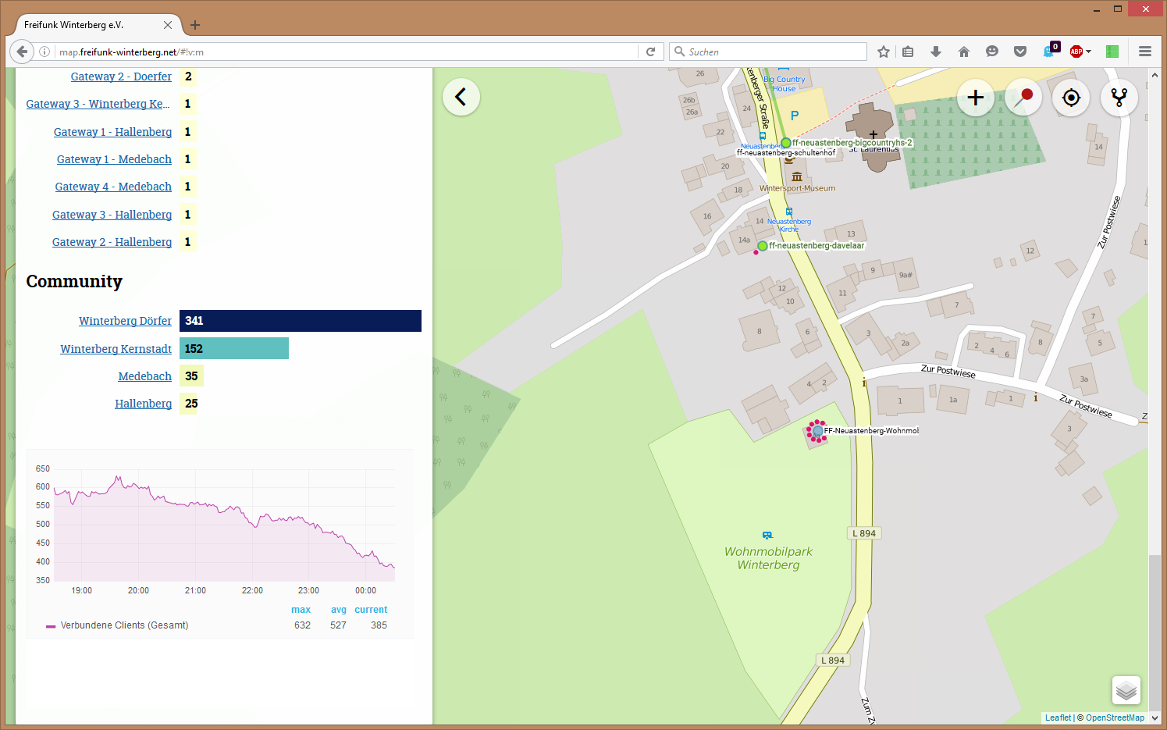Viewport: 1167px width, 730px height.
Task: Click the avg column header in chart legend
Action: (x=338, y=610)
